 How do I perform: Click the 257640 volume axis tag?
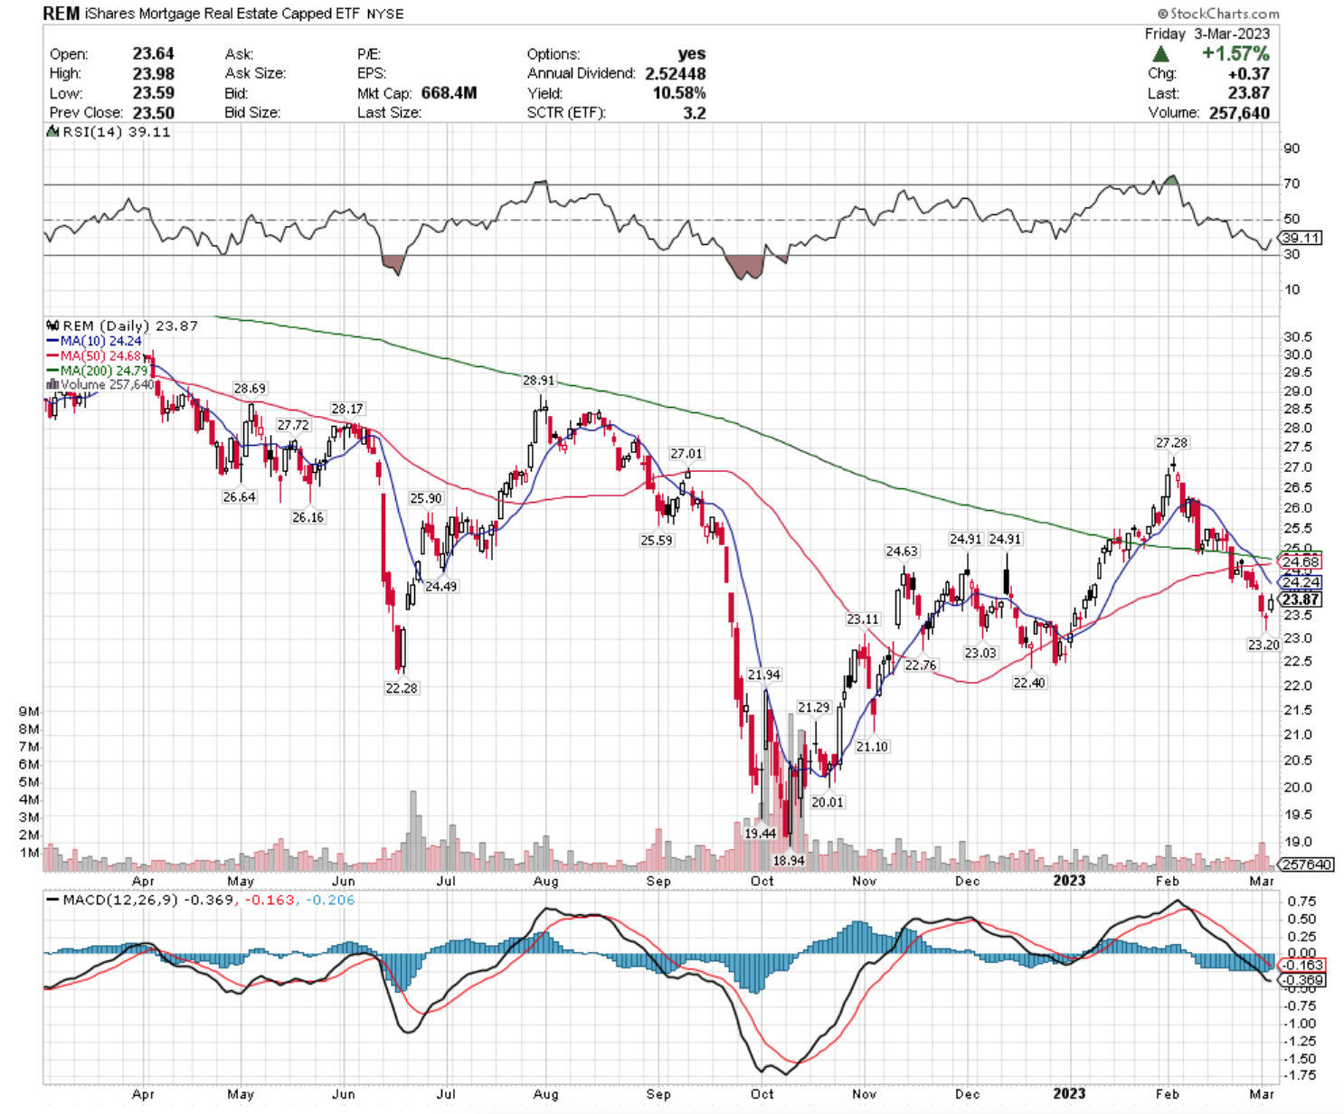1307,864
